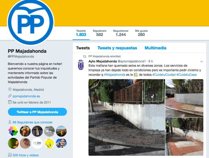Viewport: 209px width, 158px height.
Task: Select the Tweets timeline tab
Action: pyautogui.click(x=83, y=48)
